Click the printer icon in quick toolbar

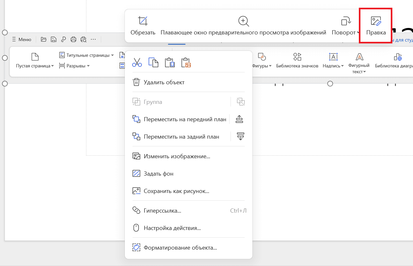pos(74,39)
